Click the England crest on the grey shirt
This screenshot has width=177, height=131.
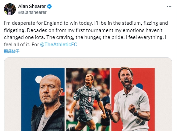pos(90,94)
